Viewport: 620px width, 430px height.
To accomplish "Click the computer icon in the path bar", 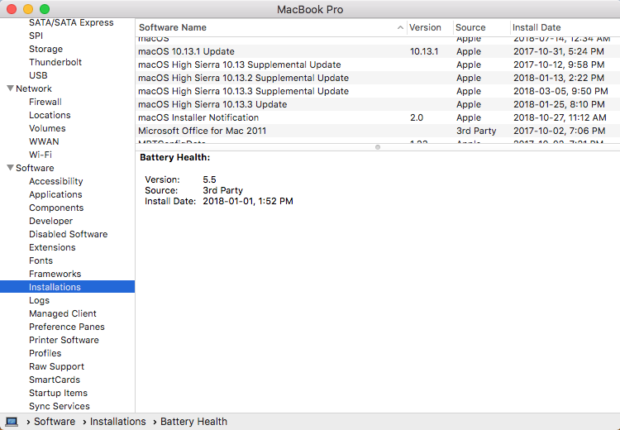I will coord(12,422).
